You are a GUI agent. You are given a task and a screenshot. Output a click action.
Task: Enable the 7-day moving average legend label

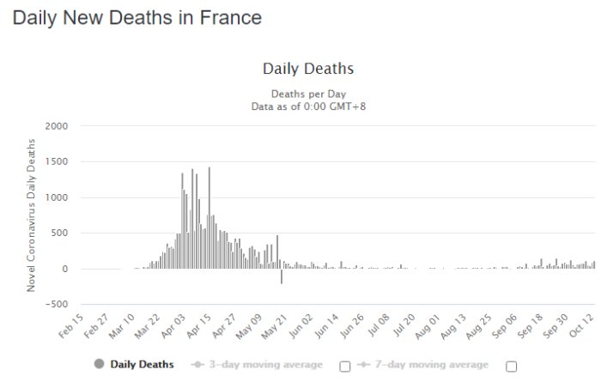click(432, 364)
